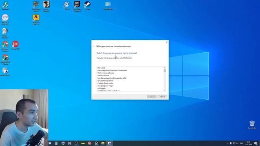Click the greyed Next button
The image size is (260, 146).
pyautogui.click(x=152, y=97)
